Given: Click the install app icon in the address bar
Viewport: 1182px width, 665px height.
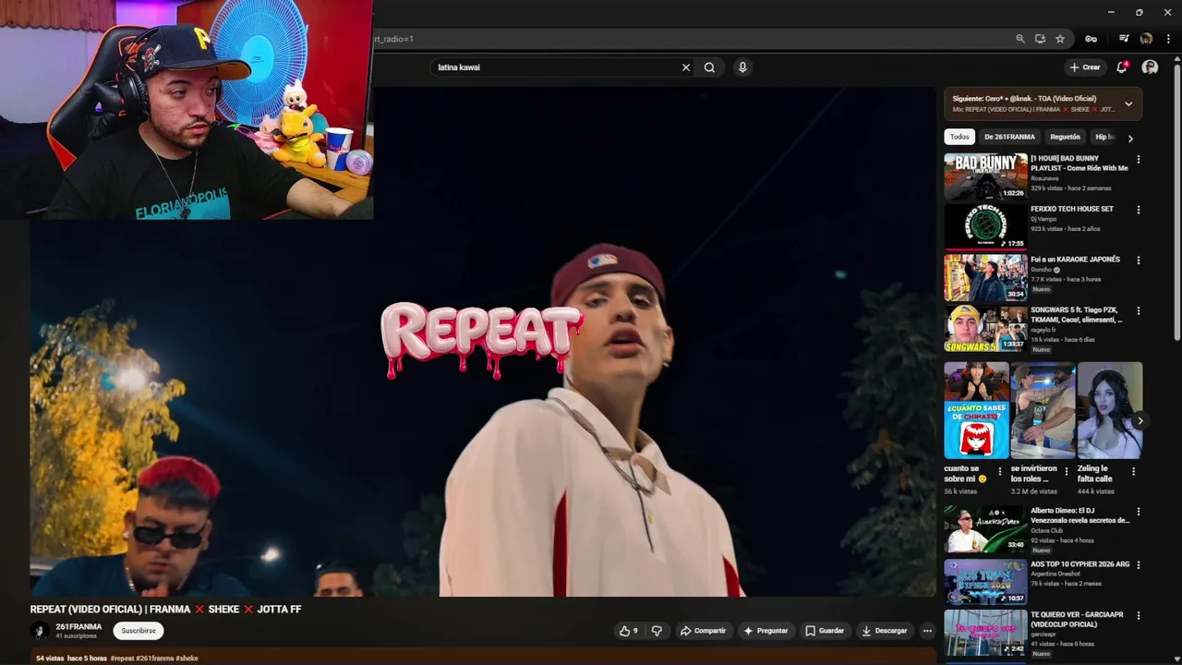Looking at the screenshot, I should (x=1040, y=39).
